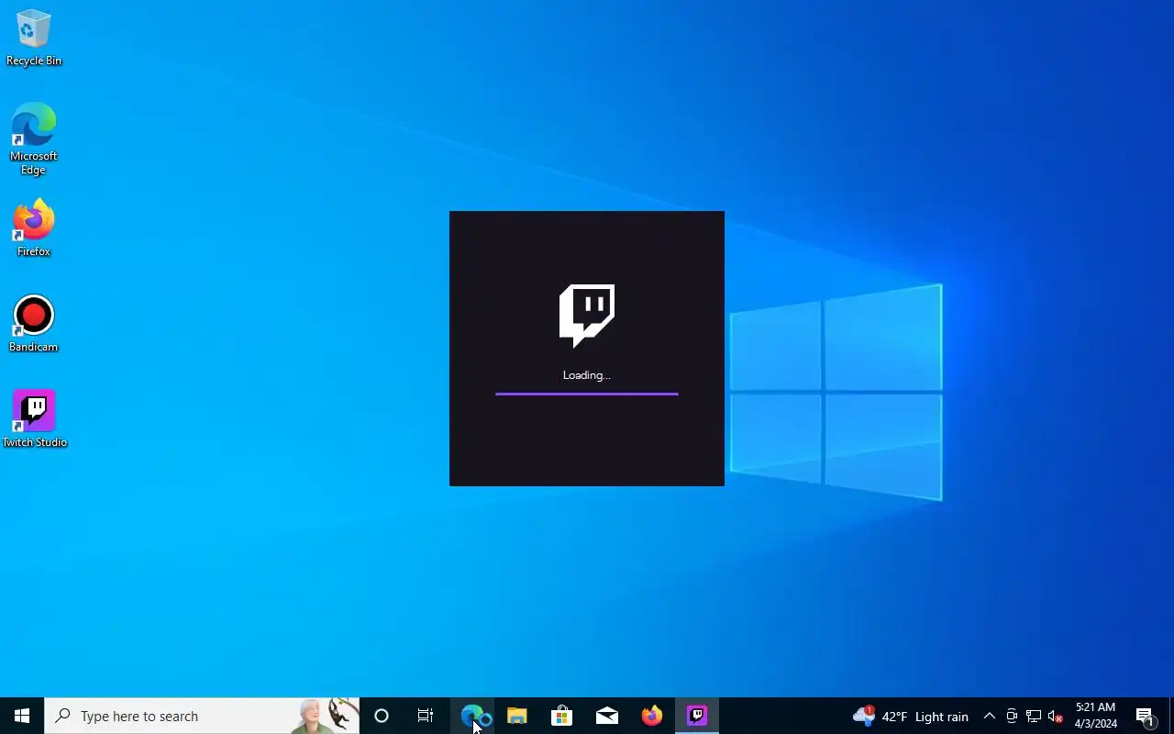Click the 'Loading...' text in Twitch splash
The image size is (1174, 734).
point(587,375)
